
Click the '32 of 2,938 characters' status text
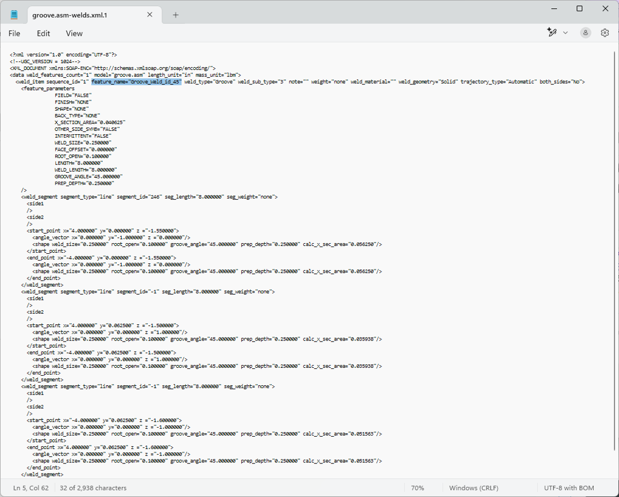pyautogui.click(x=93, y=488)
